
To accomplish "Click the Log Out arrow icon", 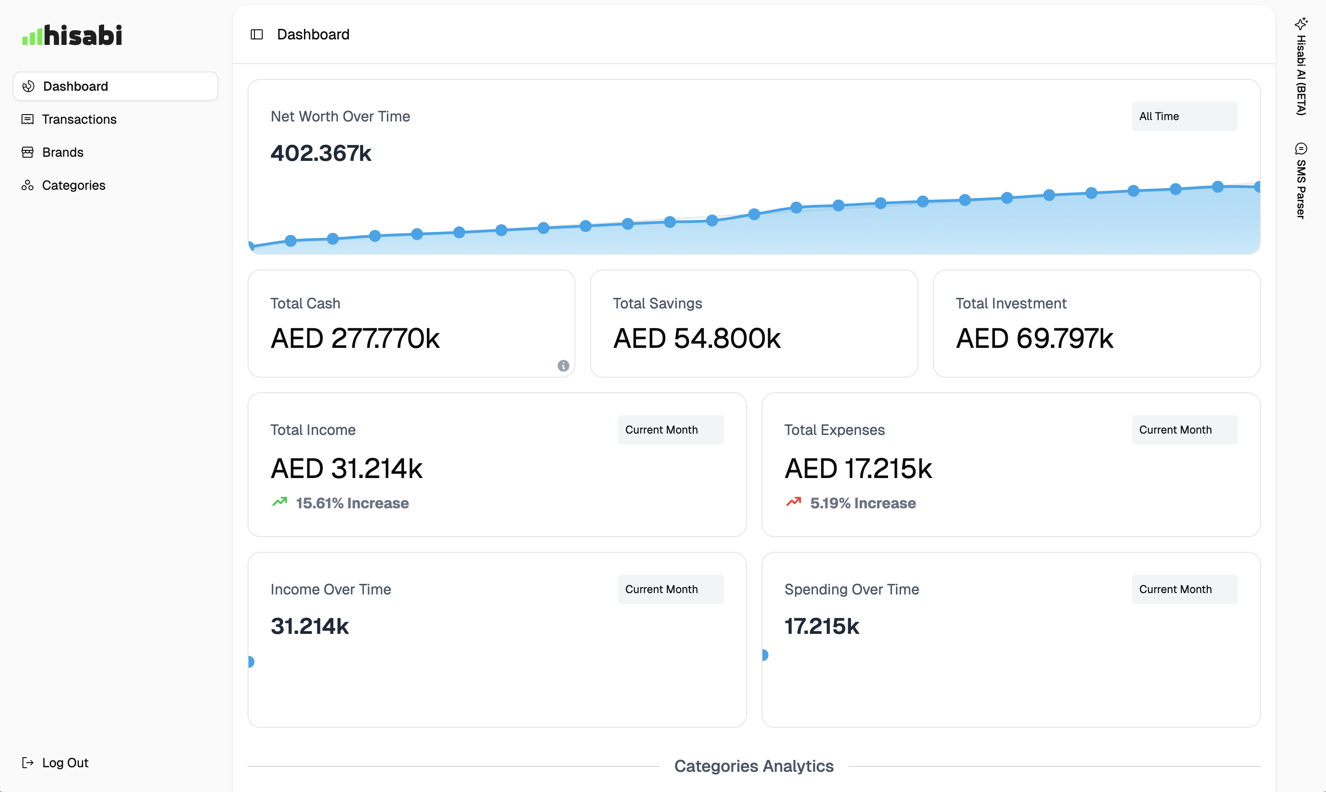I will click(28, 763).
